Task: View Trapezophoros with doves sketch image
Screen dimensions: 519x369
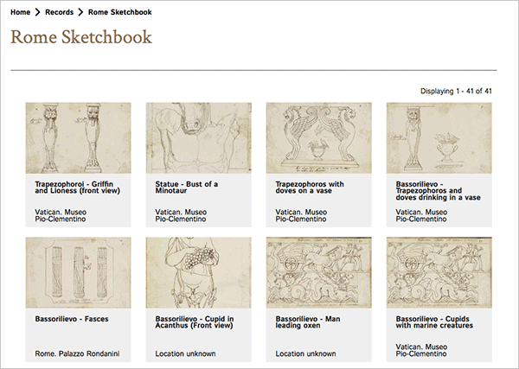Action: point(318,138)
